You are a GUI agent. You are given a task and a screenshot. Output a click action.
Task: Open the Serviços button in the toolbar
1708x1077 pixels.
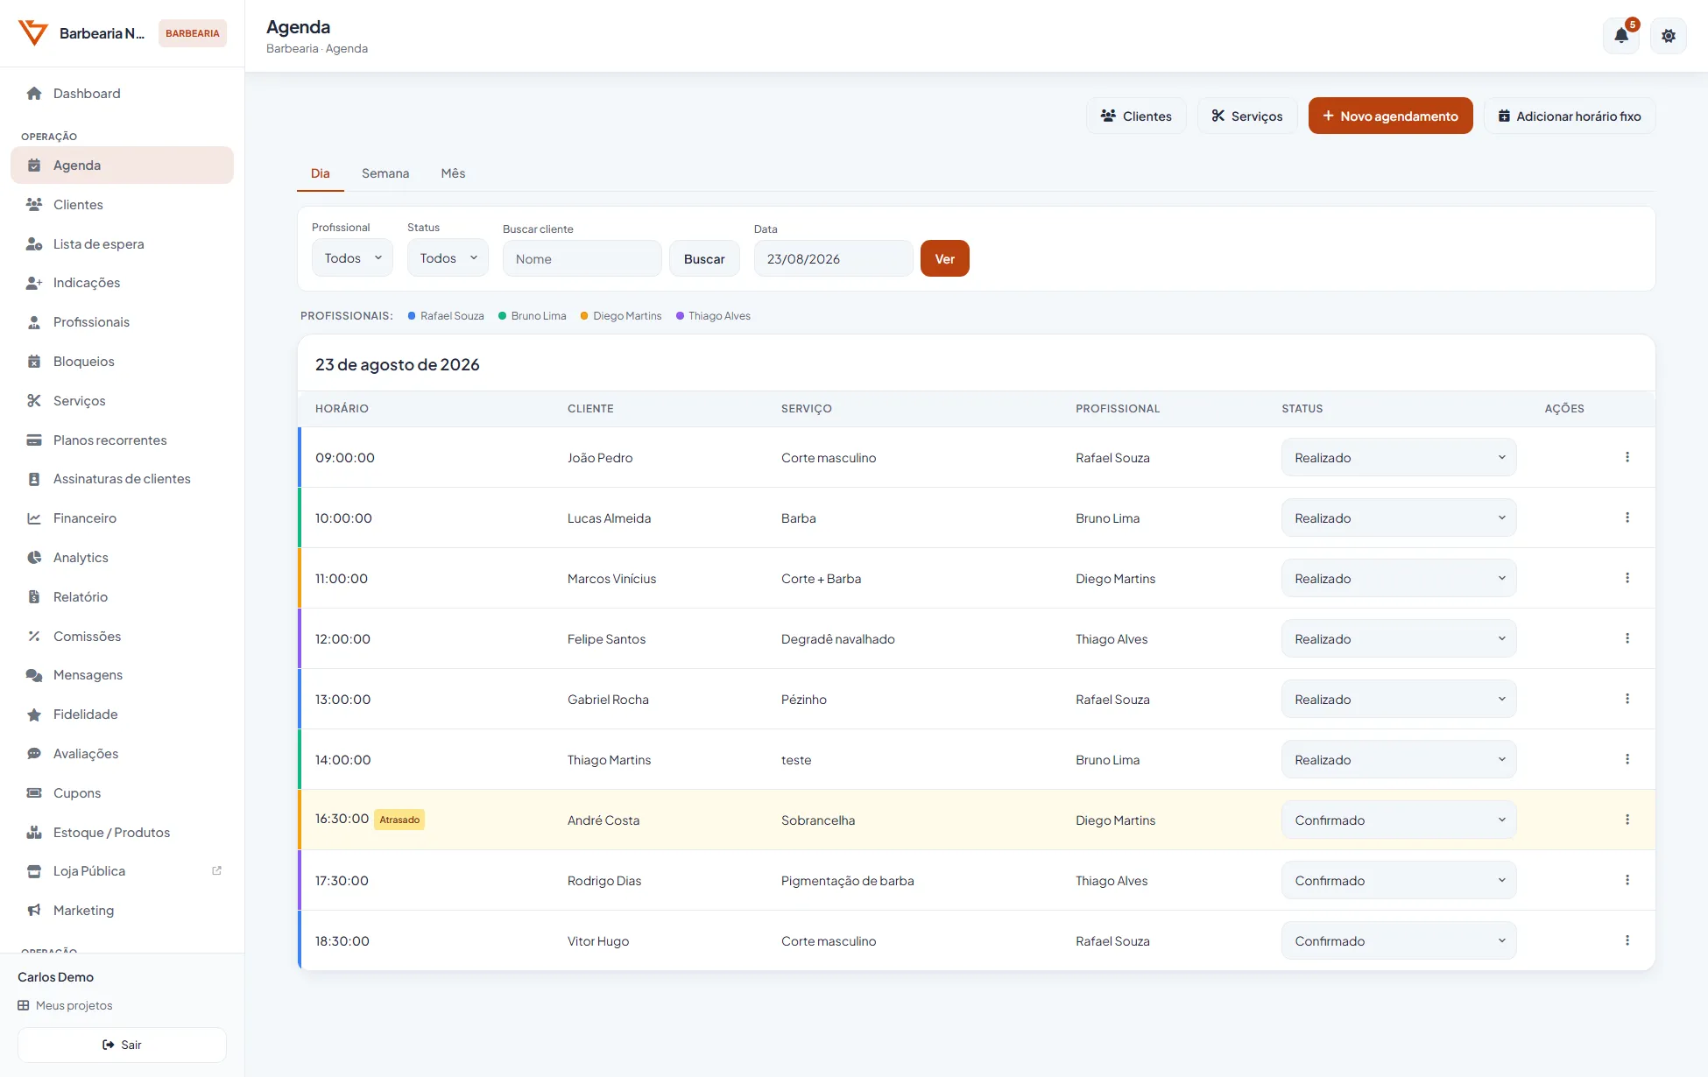(1247, 116)
